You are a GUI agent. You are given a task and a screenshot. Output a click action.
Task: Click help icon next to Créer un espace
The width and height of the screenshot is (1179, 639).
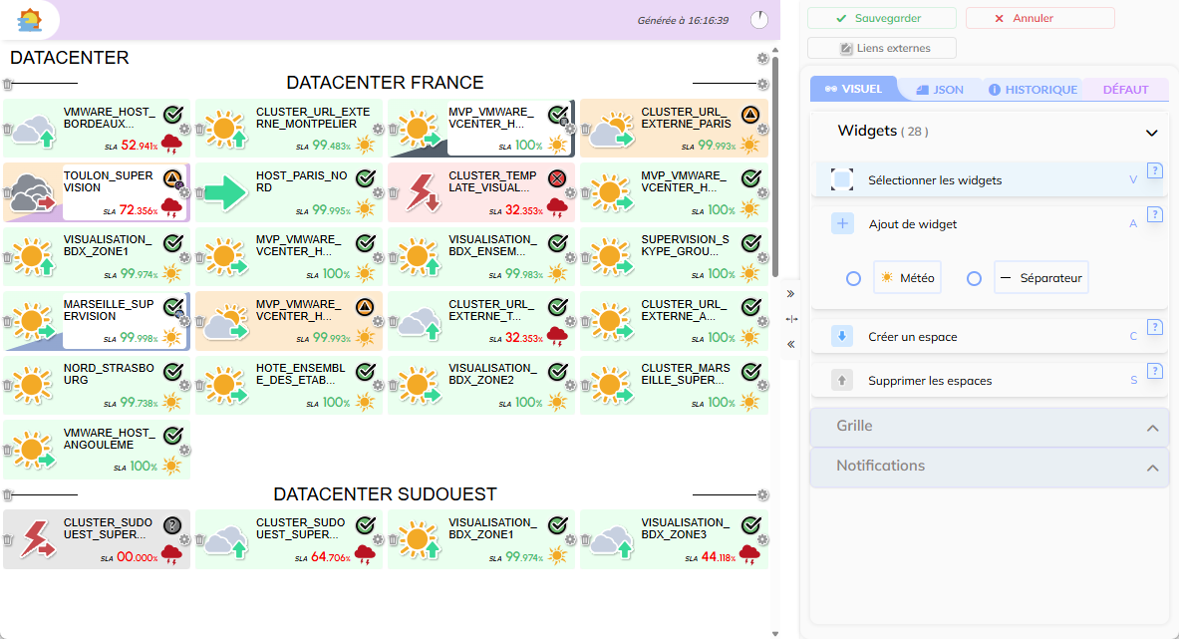tap(1155, 327)
